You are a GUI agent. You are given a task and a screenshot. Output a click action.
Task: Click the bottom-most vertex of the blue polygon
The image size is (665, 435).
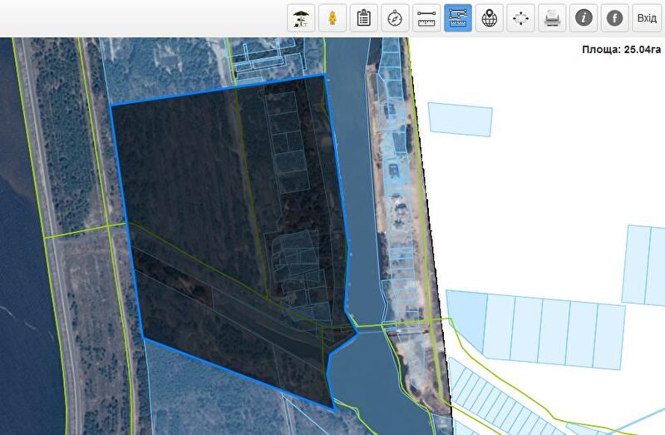pos(334,409)
